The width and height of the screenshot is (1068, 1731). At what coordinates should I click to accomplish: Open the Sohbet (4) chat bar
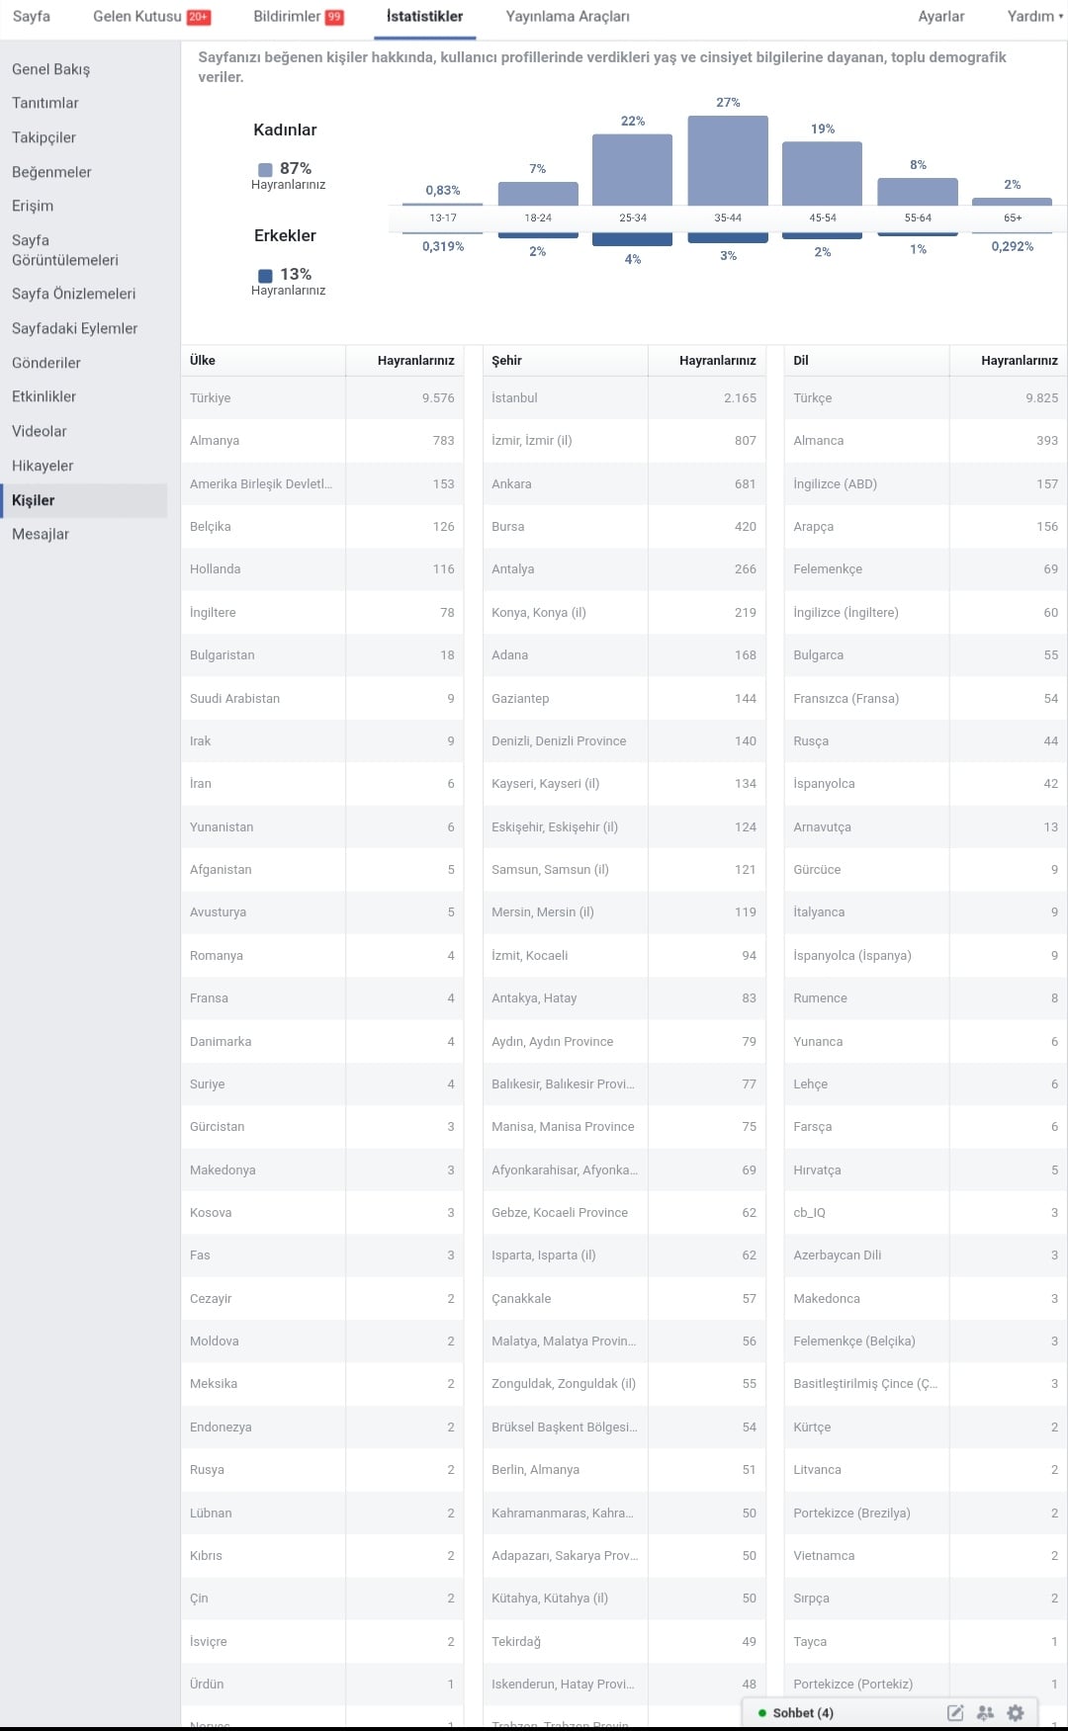[803, 1712]
